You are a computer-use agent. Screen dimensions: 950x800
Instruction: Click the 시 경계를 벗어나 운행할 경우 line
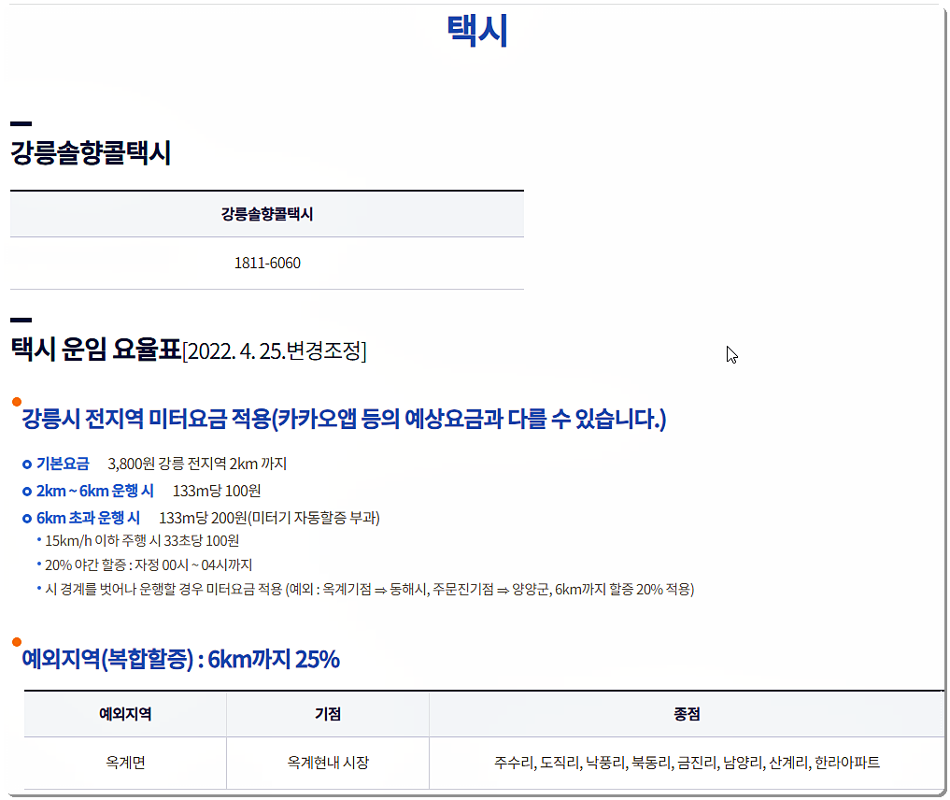pyautogui.click(x=370, y=589)
